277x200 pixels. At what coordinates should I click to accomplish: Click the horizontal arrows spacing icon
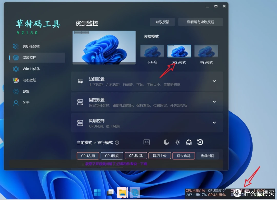point(146,142)
